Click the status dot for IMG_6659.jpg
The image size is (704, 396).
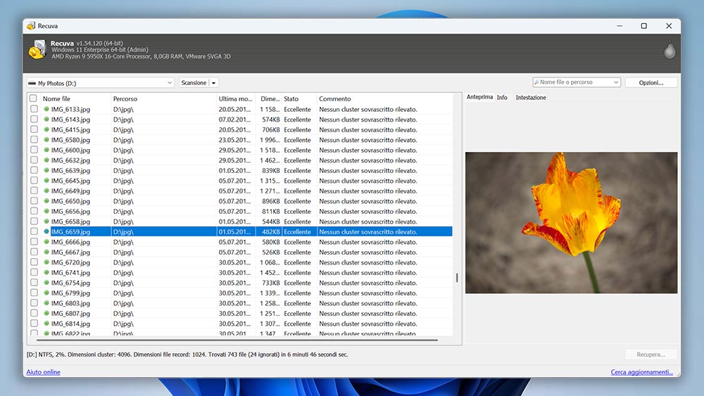pos(46,231)
